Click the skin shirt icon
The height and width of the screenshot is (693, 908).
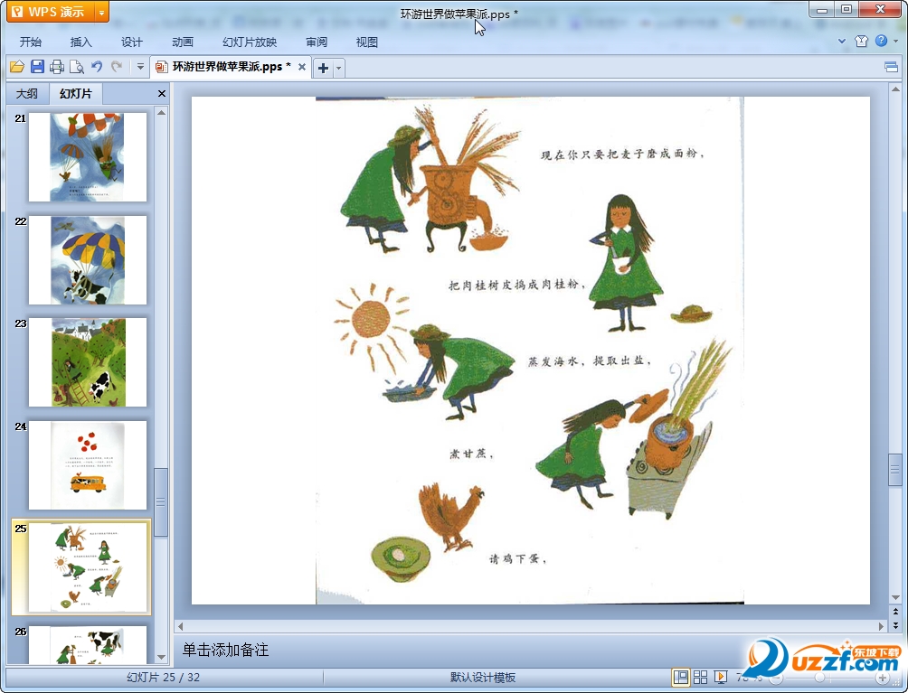[861, 41]
